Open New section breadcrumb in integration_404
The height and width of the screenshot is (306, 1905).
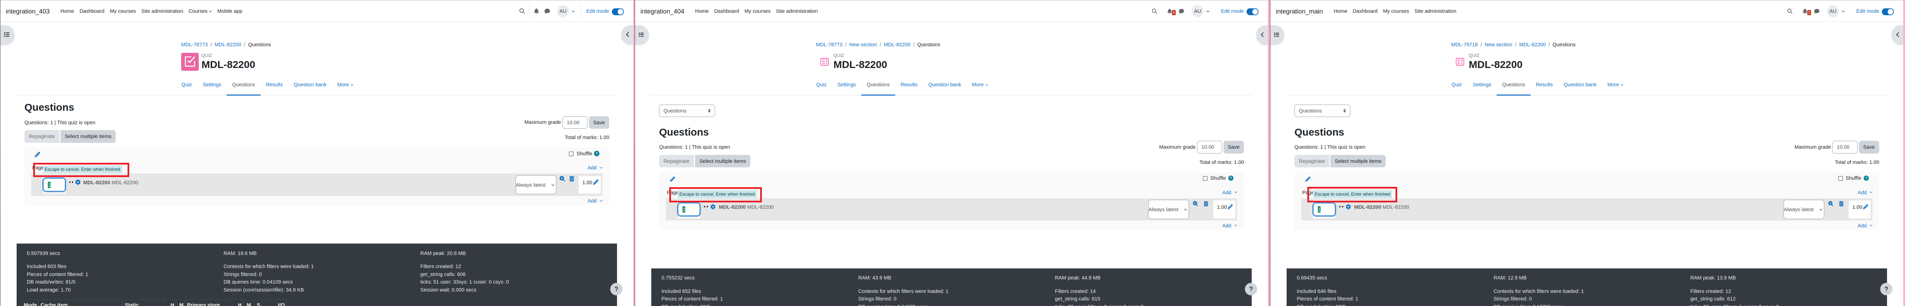[863, 44]
